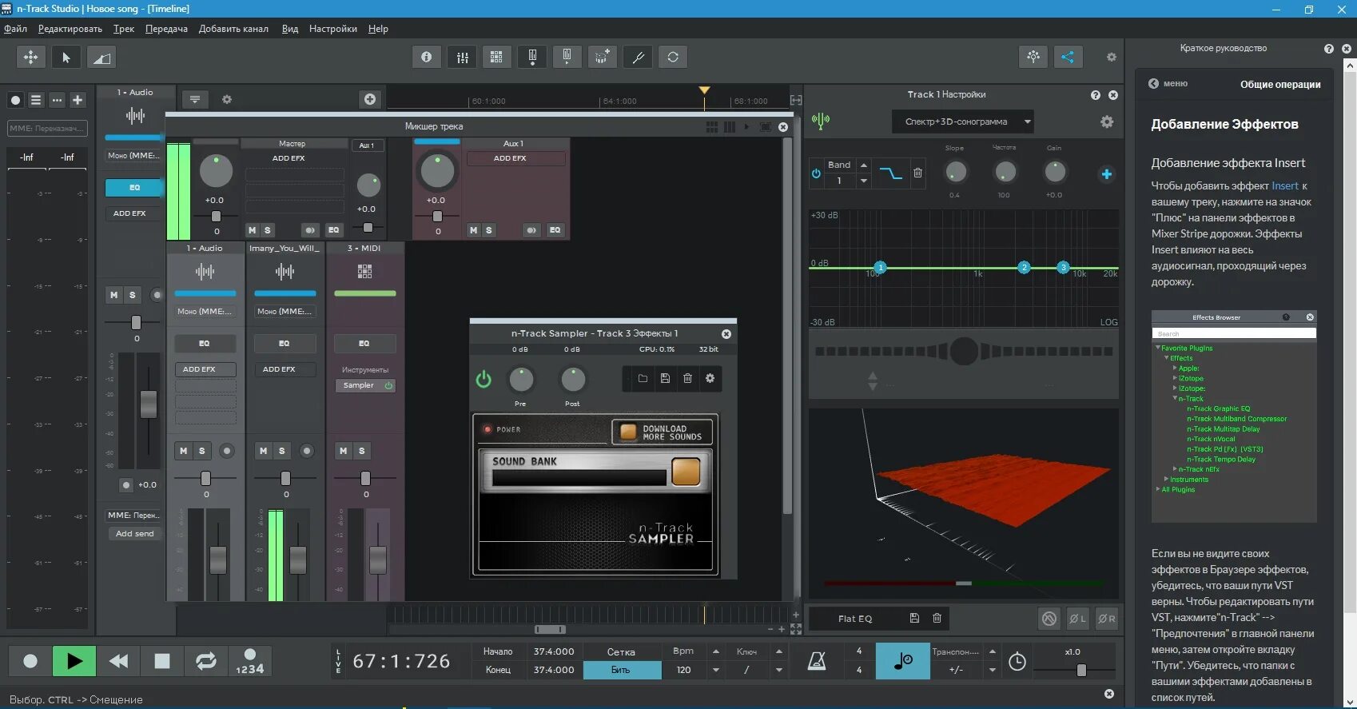Image resolution: width=1357 pixels, height=709 pixels.
Task: Click Add send button
Action: (134, 533)
